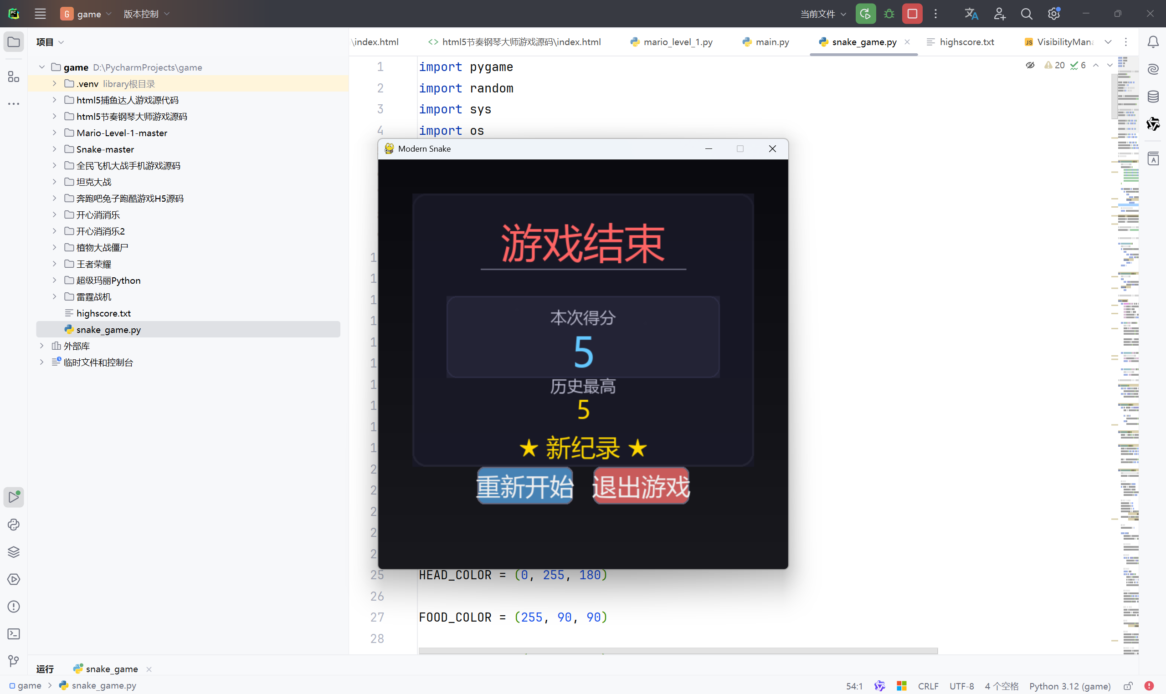Open the Git tool window icon
1166x694 pixels.
pos(14,661)
